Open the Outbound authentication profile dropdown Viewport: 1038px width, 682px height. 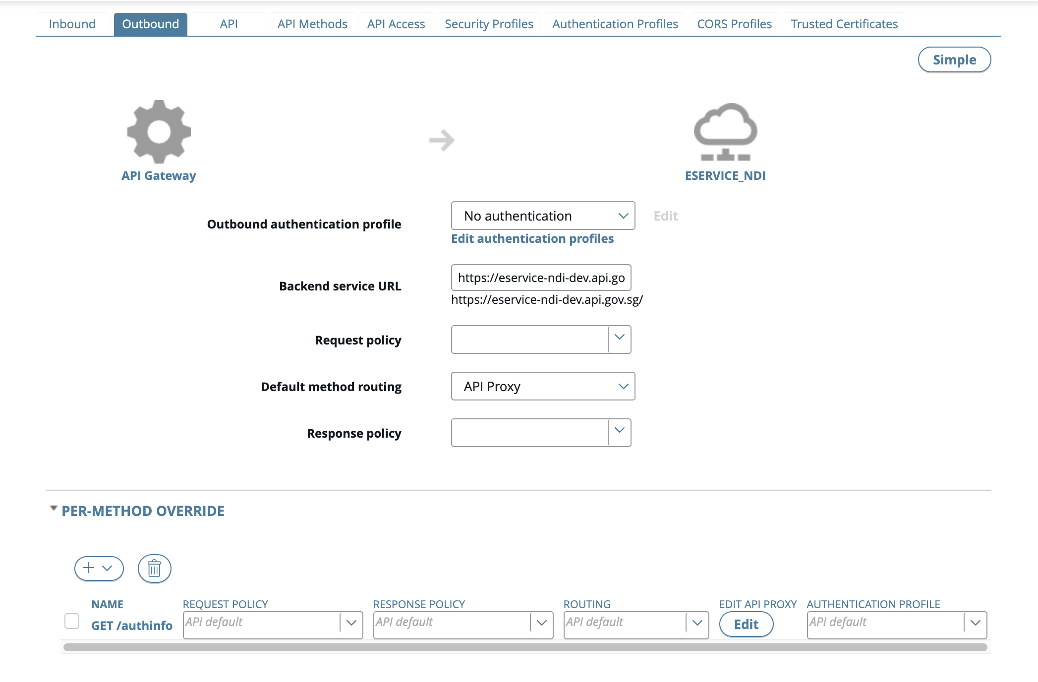(x=543, y=216)
